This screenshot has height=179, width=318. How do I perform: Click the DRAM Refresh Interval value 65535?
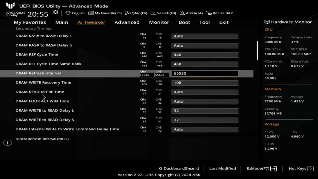point(205,73)
